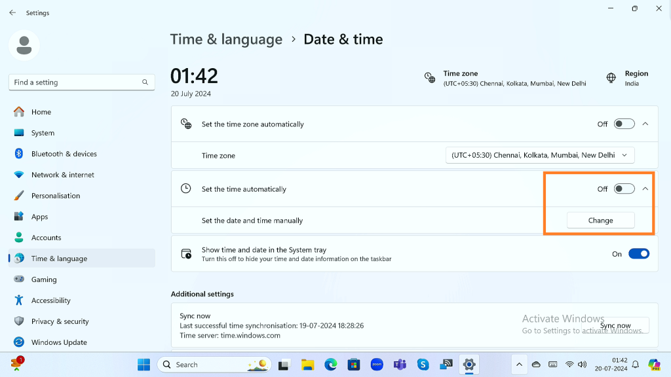The image size is (671, 377).
Task: Open Microsoft Edge from the taskbar
Action: (331, 365)
